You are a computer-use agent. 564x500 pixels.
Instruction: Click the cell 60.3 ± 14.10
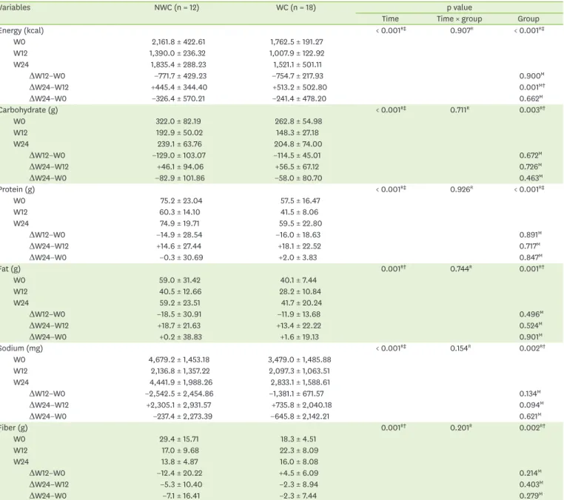point(180,212)
